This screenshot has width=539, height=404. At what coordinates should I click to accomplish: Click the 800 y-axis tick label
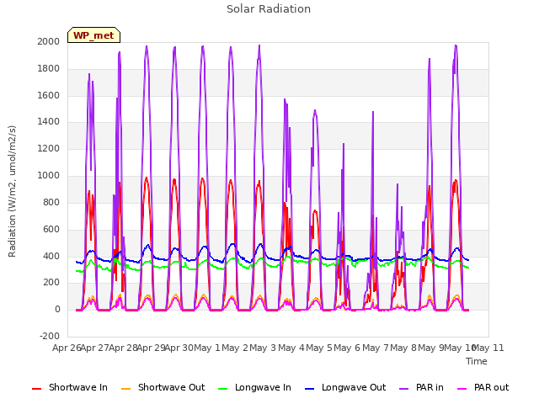[x=51, y=202]
